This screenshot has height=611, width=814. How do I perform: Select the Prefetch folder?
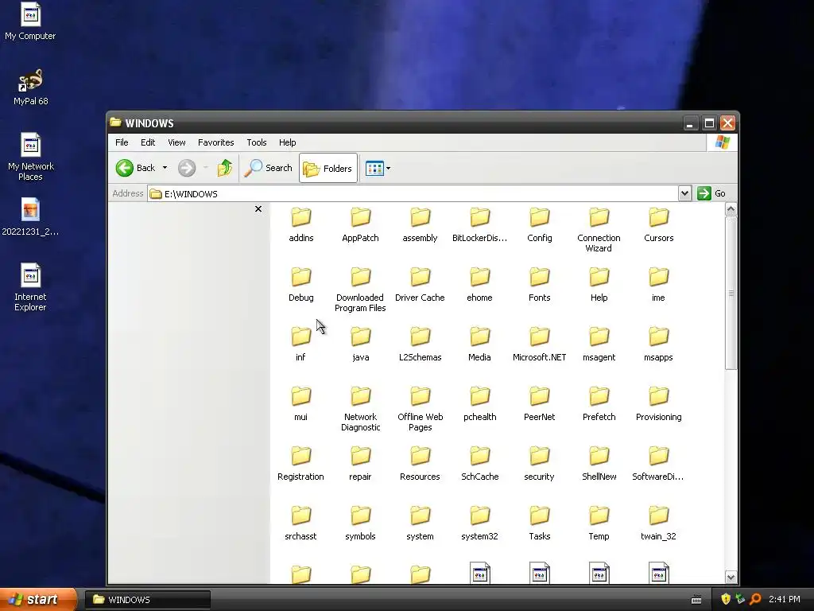[x=599, y=404]
